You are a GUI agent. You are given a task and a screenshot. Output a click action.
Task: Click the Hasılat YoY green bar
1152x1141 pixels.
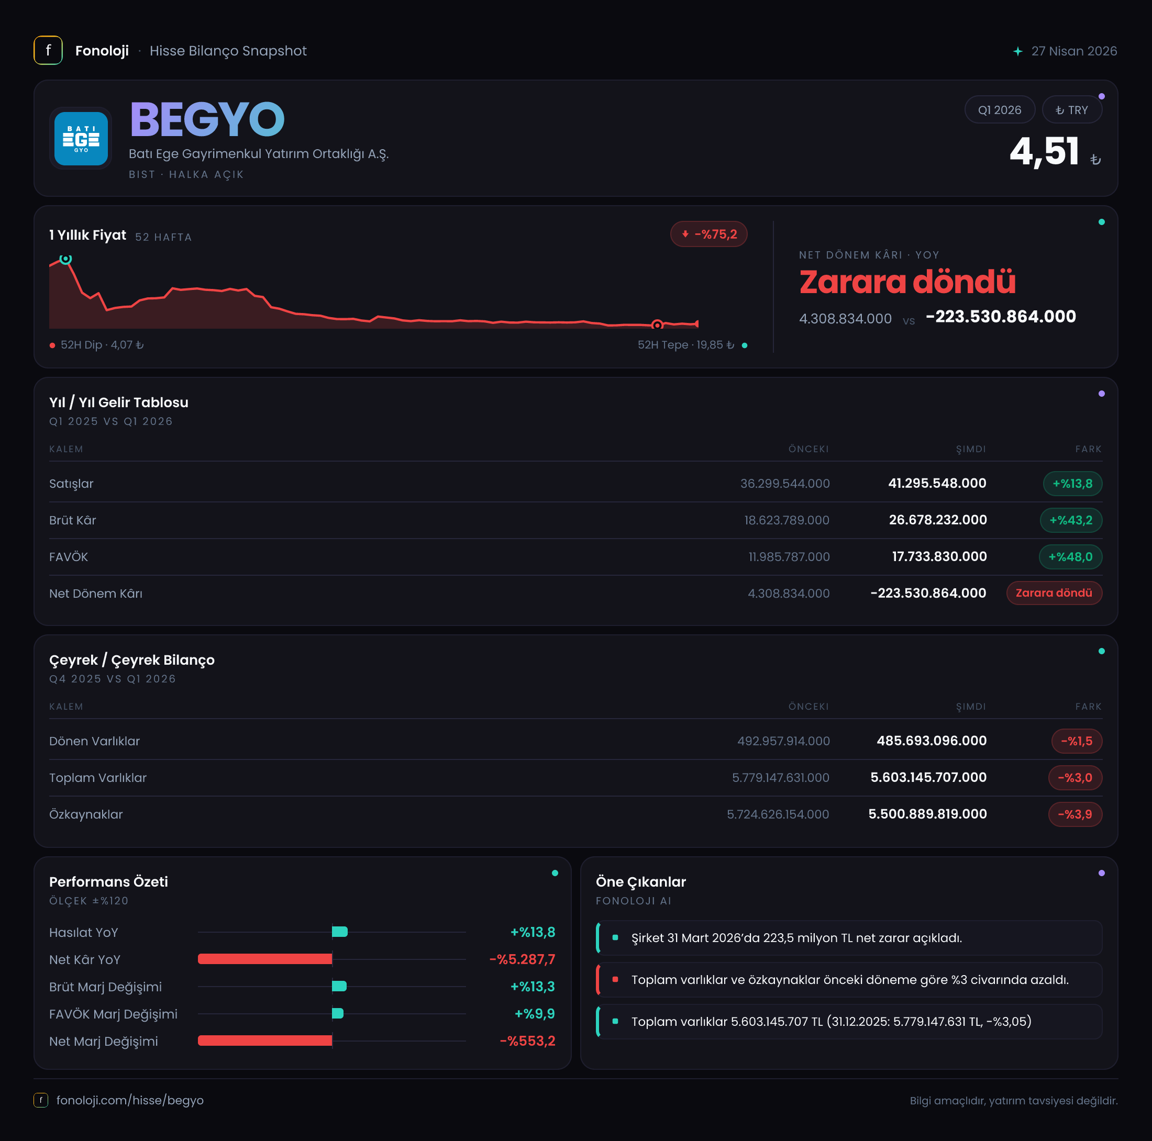tap(339, 932)
